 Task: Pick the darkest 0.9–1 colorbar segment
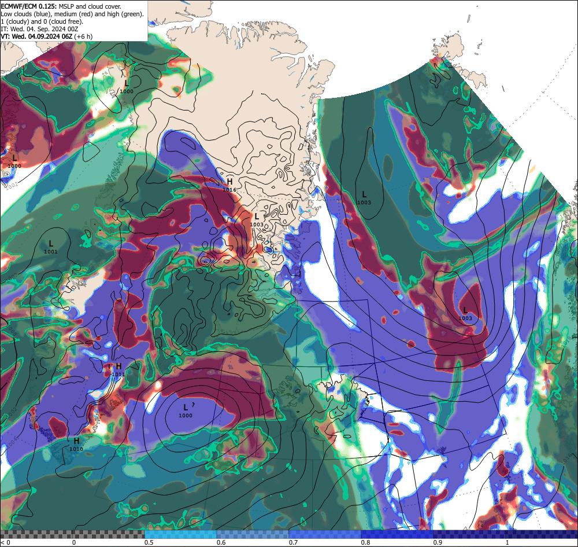[506, 534]
